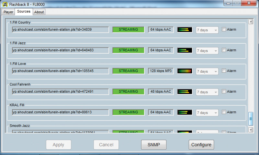Open the 7 days dropdown for 1.FM Country

(208, 30)
